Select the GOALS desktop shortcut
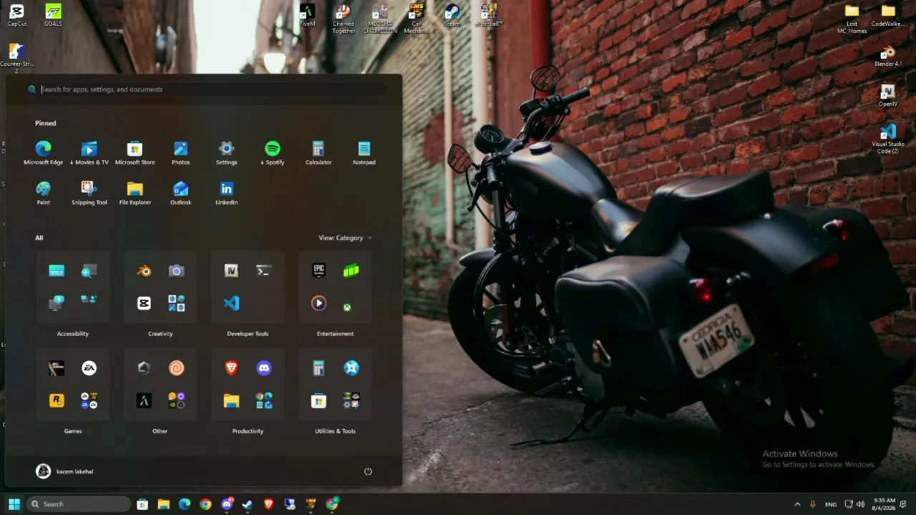Screen dimensions: 916x515 pyautogui.click(x=53, y=16)
